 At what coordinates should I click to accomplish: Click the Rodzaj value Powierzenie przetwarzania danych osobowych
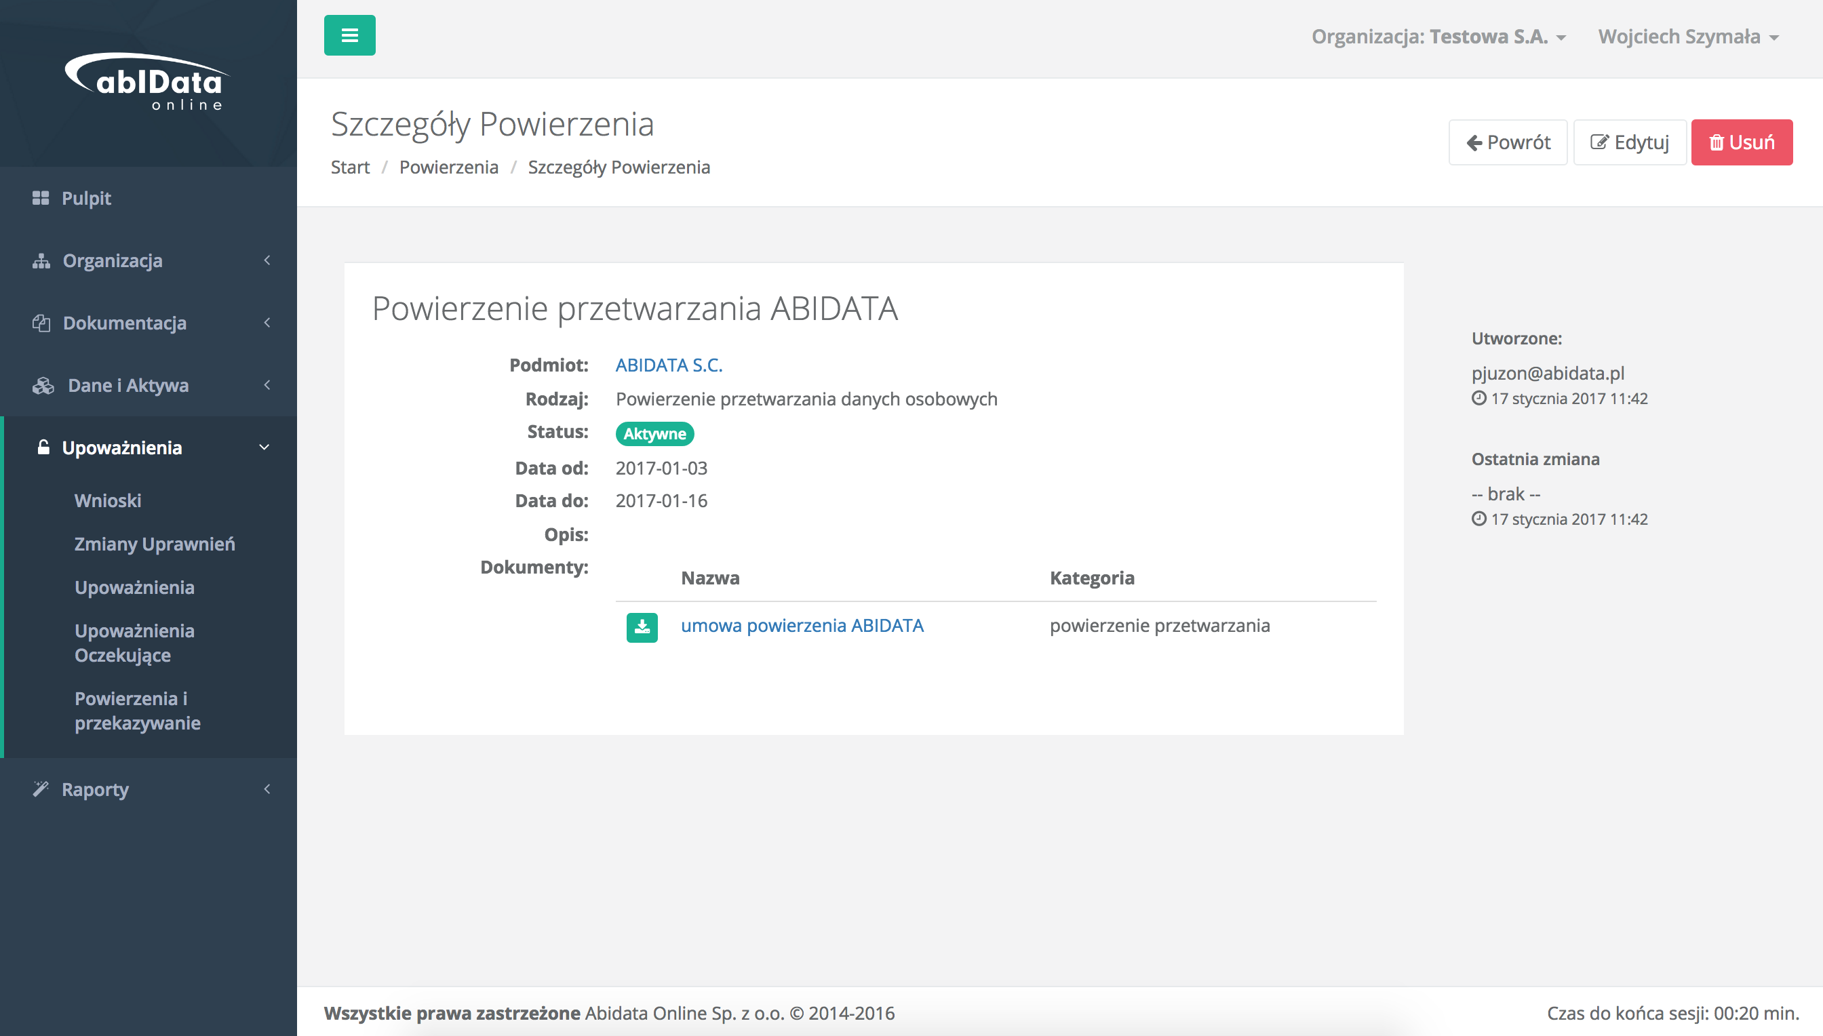[x=806, y=399]
